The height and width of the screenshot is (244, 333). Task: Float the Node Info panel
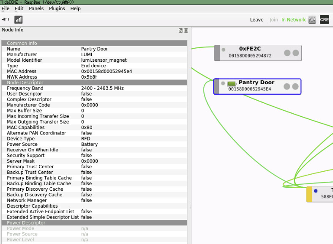181,30
